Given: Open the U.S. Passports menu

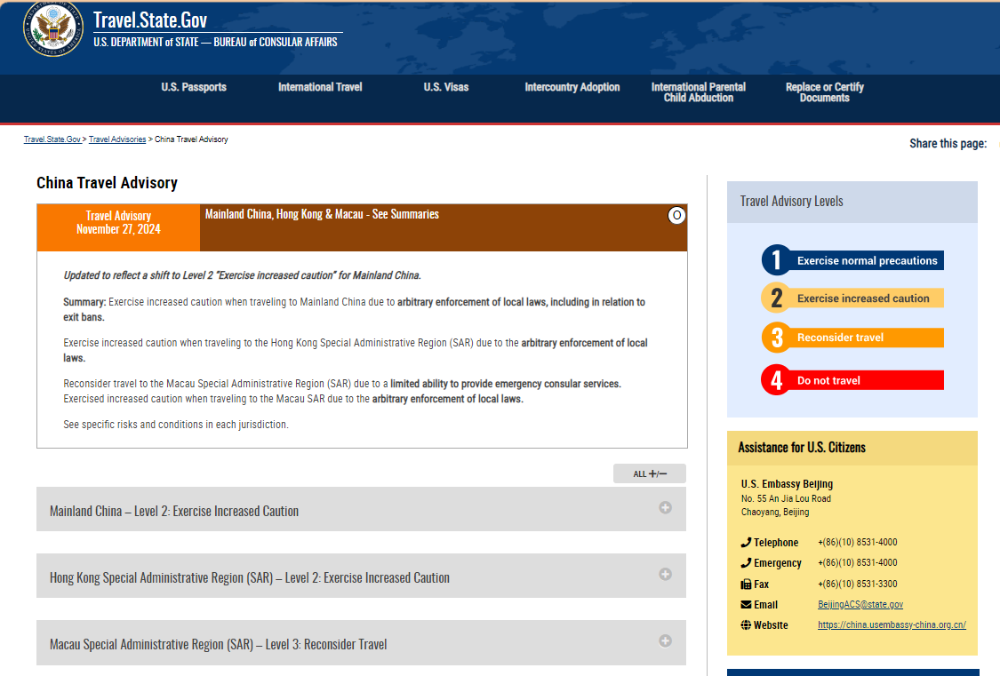Looking at the screenshot, I should click(x=194, y=87).
